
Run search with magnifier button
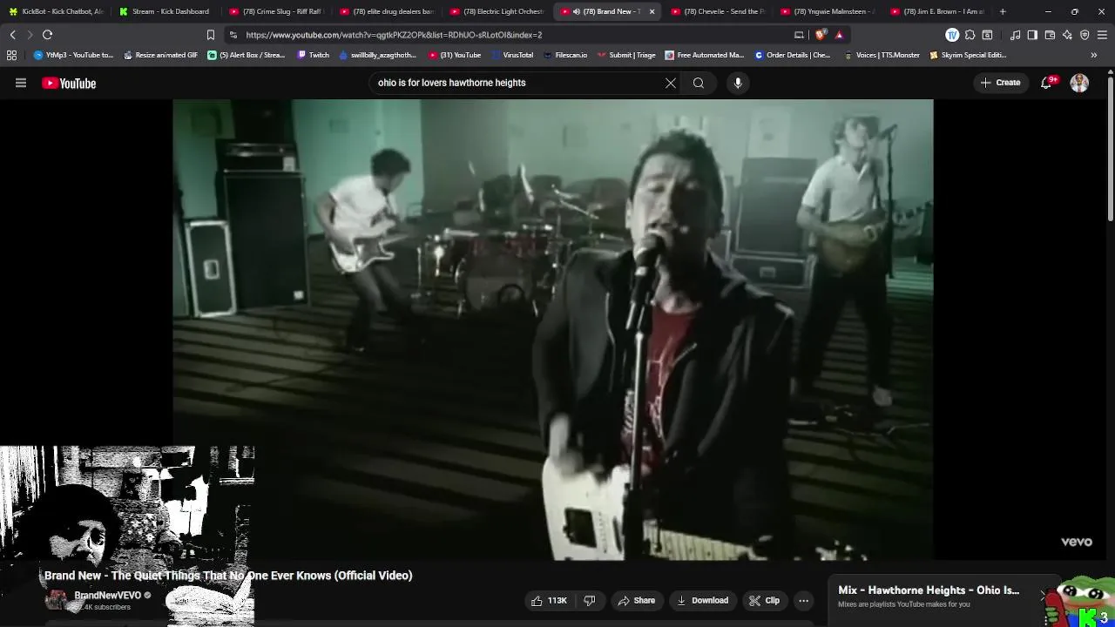tap(699, 83)
